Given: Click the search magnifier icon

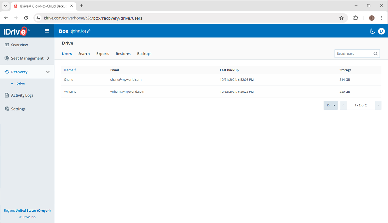Looking at the screenshot, I should 376,54.
